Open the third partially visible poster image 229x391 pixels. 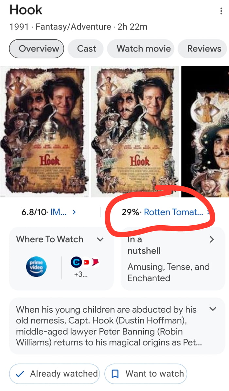pyautogui.click(x=205, y=131)
